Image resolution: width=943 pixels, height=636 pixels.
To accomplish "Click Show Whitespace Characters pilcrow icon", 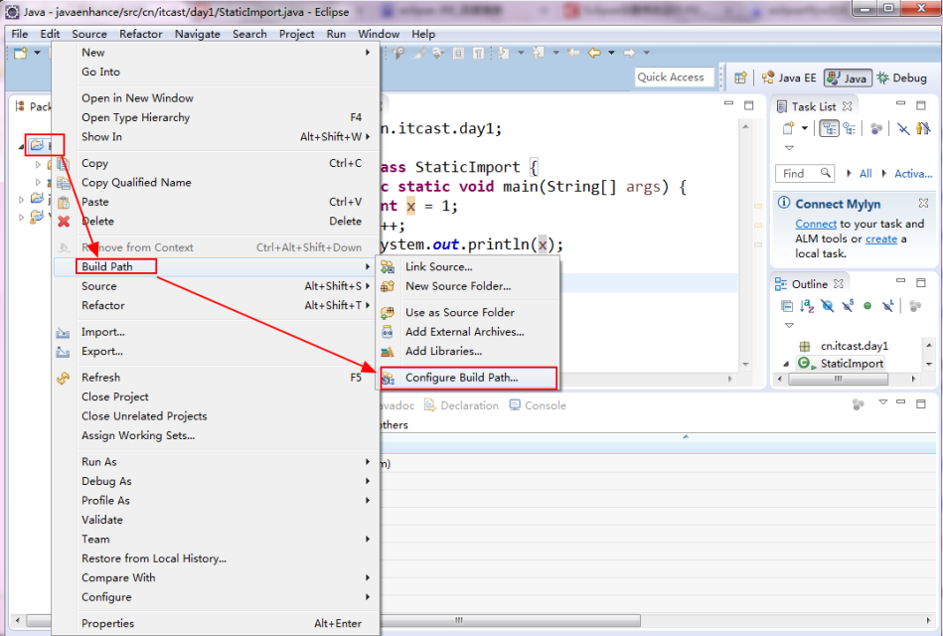I will pyautogui.click(x=478, y=53).
